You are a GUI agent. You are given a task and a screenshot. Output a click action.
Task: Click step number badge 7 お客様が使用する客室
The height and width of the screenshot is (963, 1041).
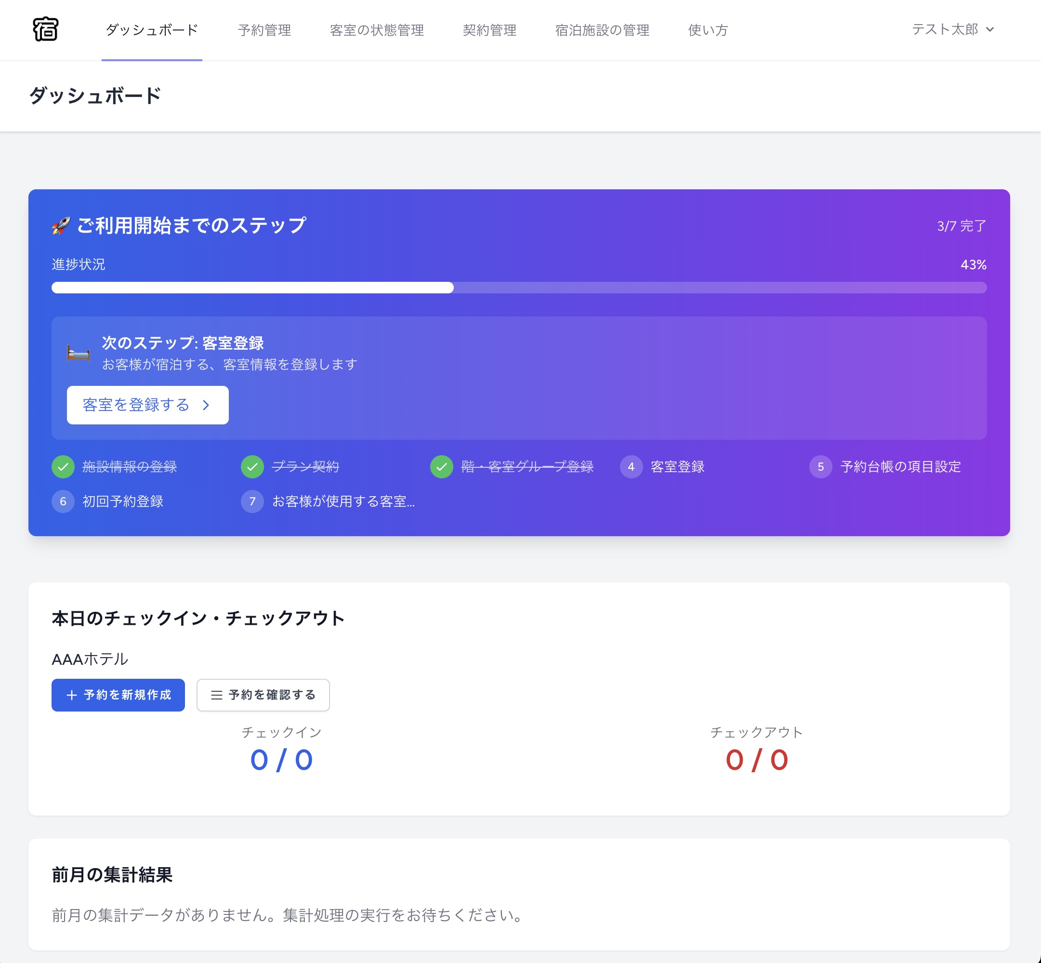[252, 501]
